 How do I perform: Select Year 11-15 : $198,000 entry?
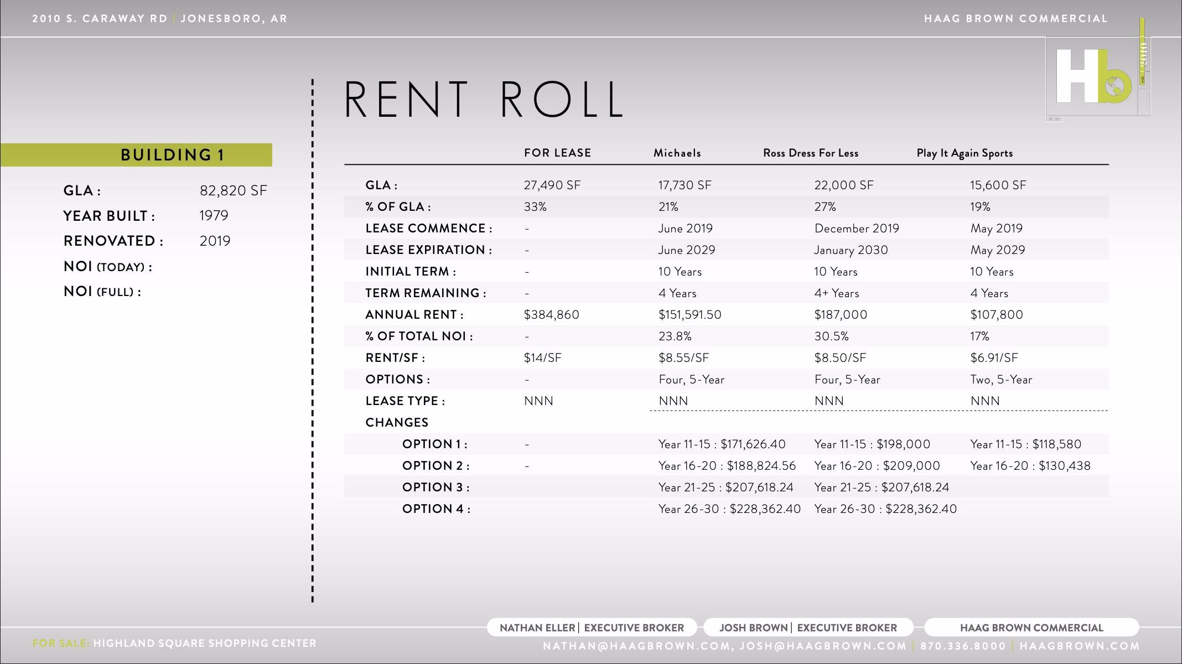click(872, 444)
